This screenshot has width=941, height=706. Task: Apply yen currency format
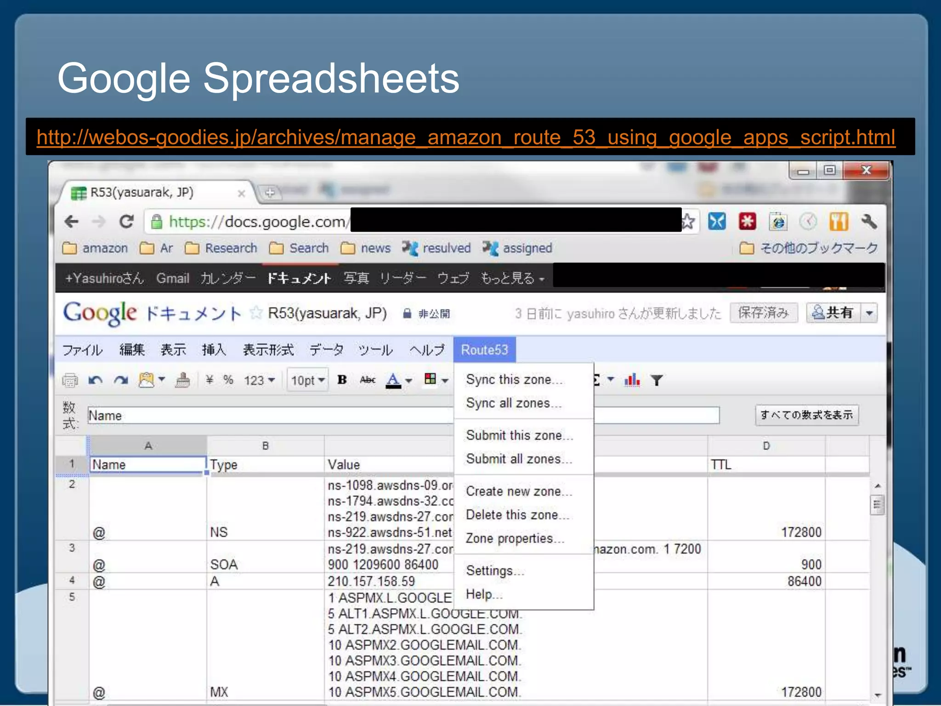tap(210, 380)
